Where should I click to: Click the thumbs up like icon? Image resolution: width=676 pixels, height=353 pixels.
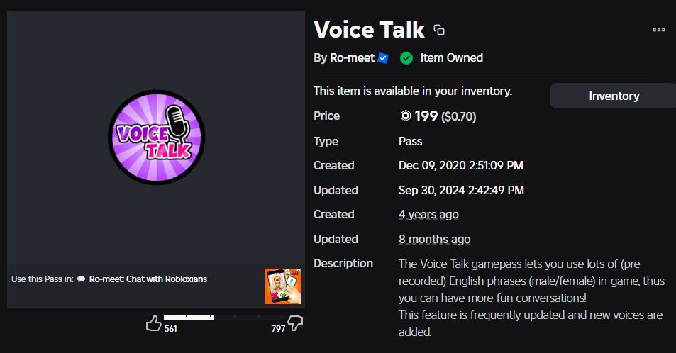[153, 324]
